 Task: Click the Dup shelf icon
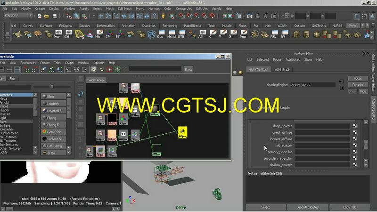tap(243, 34)
